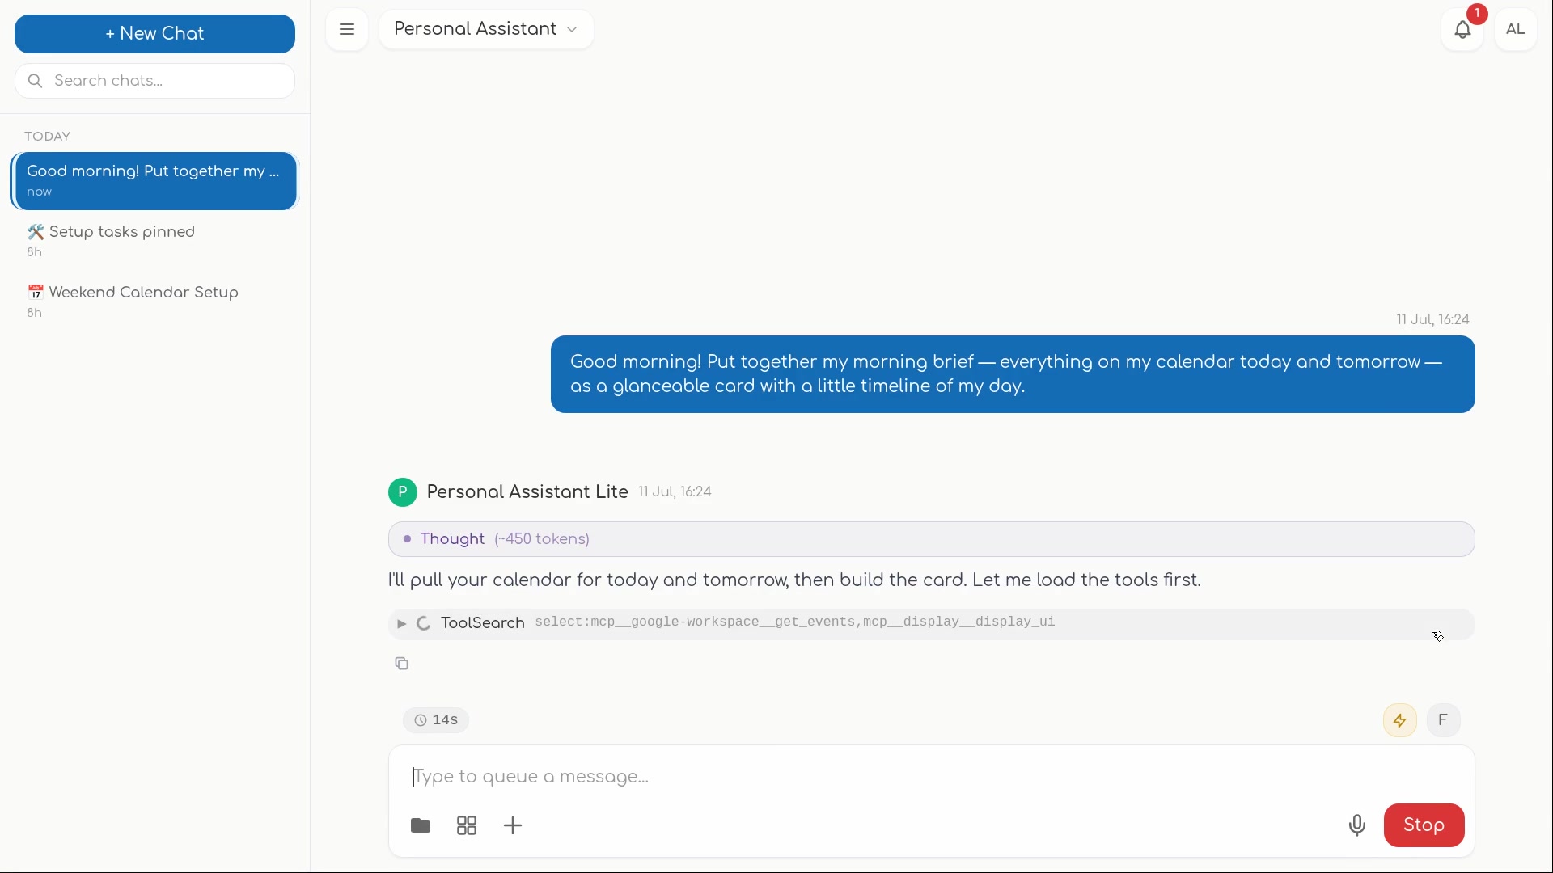Click the TODAY section label

(x=48, y=137)
